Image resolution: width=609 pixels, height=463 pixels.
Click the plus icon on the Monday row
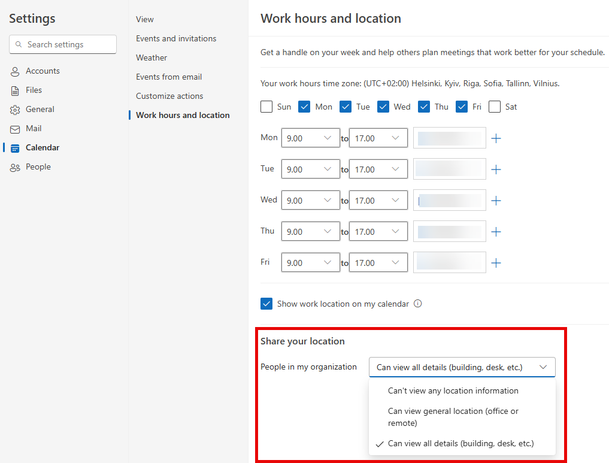496,138
